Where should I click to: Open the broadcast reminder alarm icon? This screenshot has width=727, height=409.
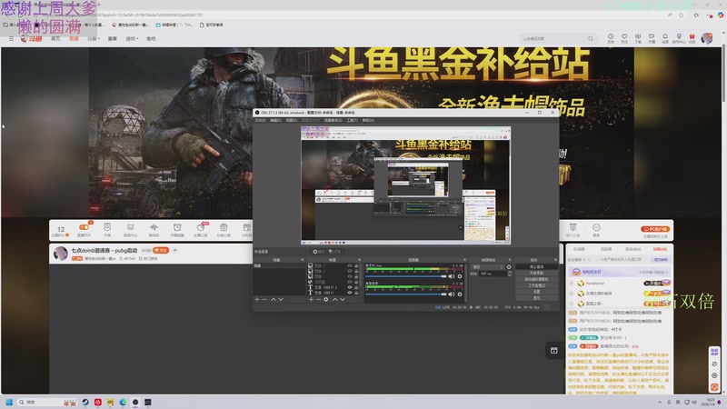coord(177,229)
